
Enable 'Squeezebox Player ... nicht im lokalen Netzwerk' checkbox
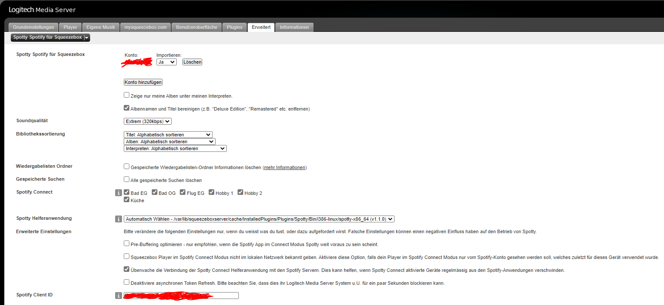coord(126,256)
